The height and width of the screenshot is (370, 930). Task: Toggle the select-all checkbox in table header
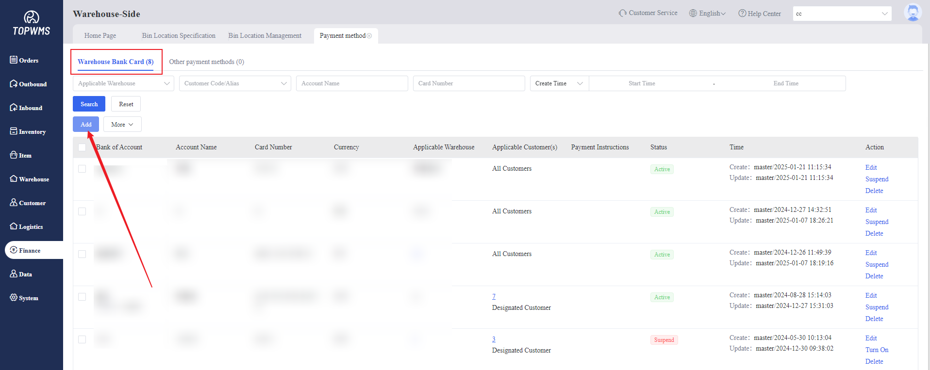coord(82,147)
